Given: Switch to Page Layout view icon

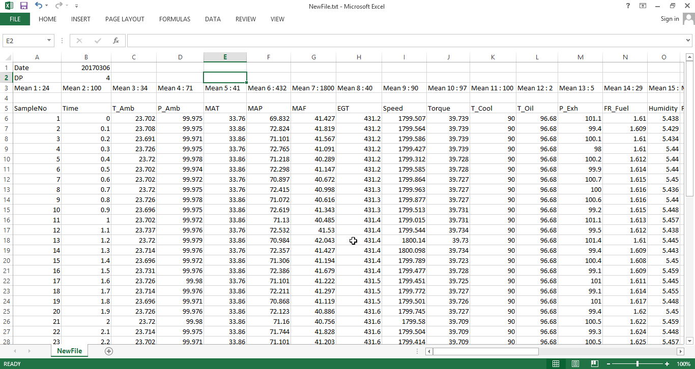Looking at the screenshot, I should click(575, 363).
